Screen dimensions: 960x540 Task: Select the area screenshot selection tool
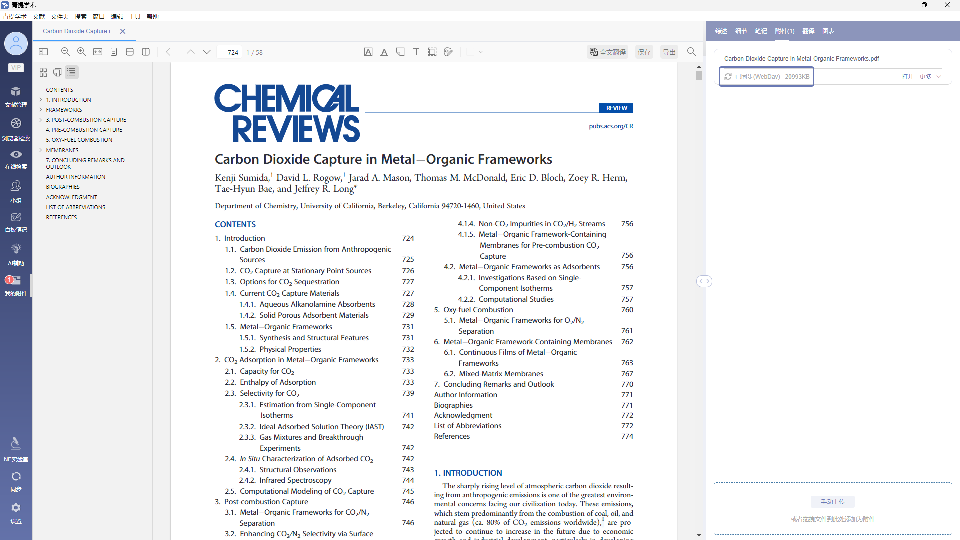coord(432,52)
